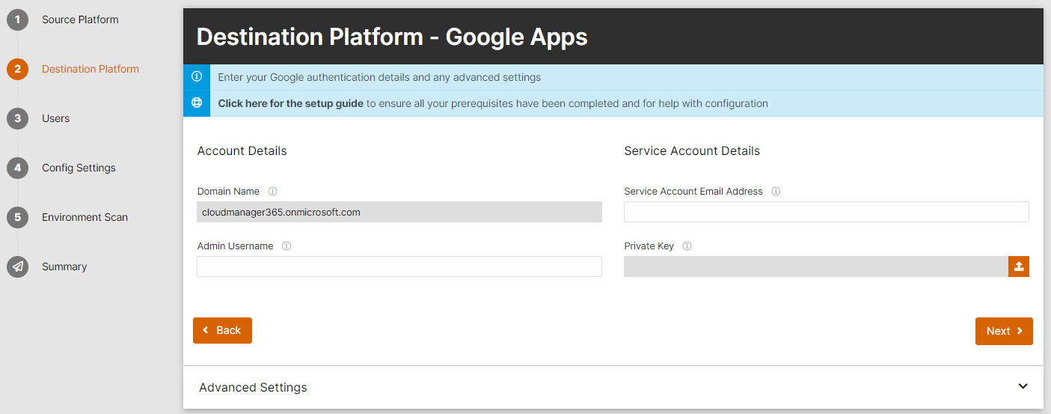Focus the Service Account Email Address field
The height and width of the screenshot is (414, 1051).
coord(827,212)
